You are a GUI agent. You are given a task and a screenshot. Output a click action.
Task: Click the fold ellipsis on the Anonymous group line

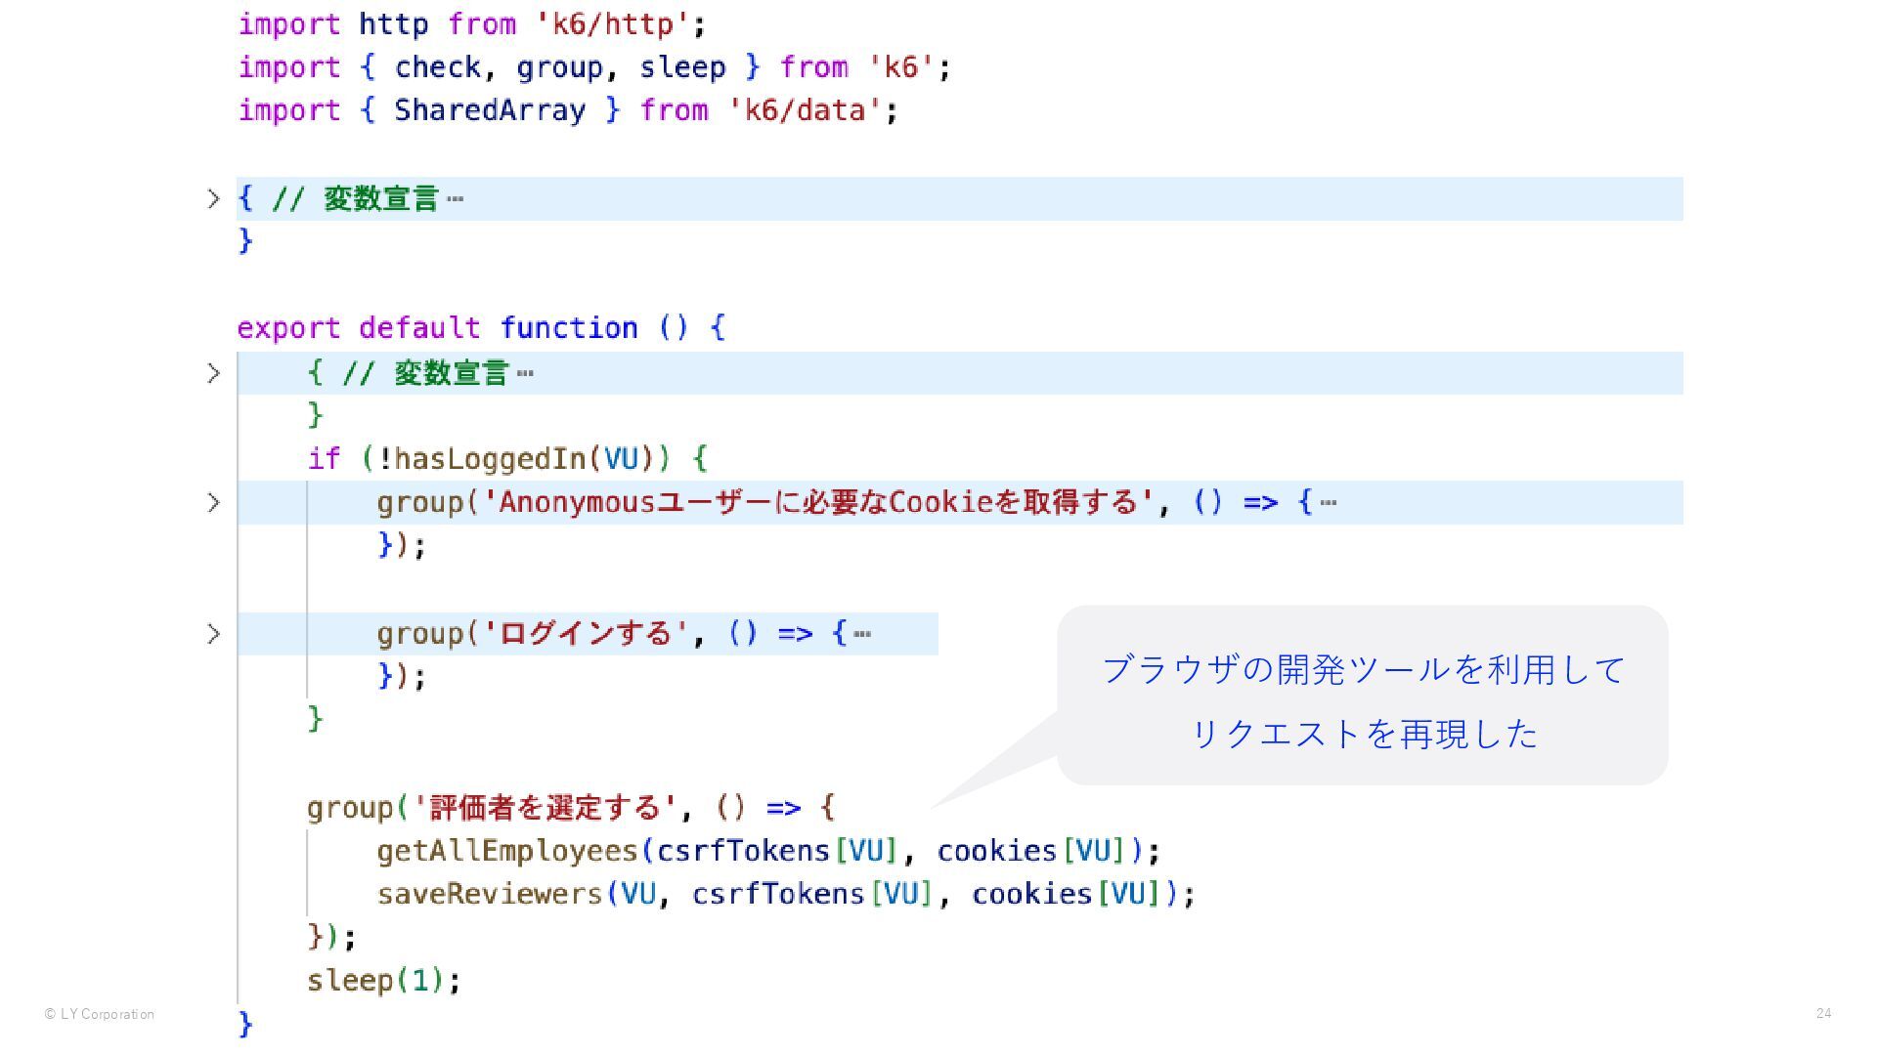click(1328, 503)
